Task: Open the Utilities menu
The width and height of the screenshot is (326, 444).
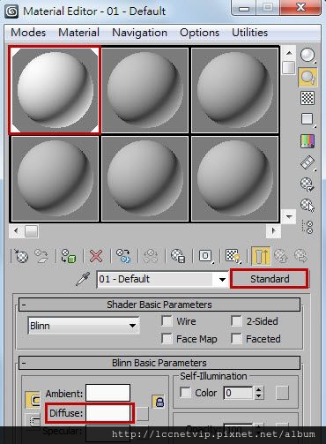Action: point(250,33)
